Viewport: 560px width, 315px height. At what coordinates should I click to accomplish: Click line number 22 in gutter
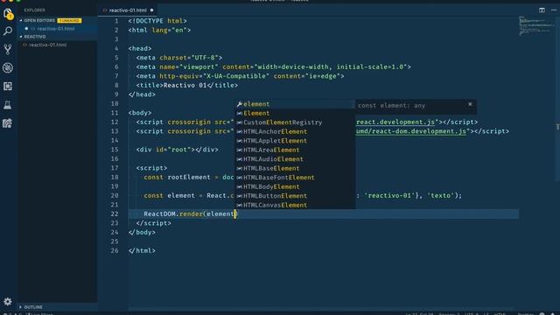[115, 213]
